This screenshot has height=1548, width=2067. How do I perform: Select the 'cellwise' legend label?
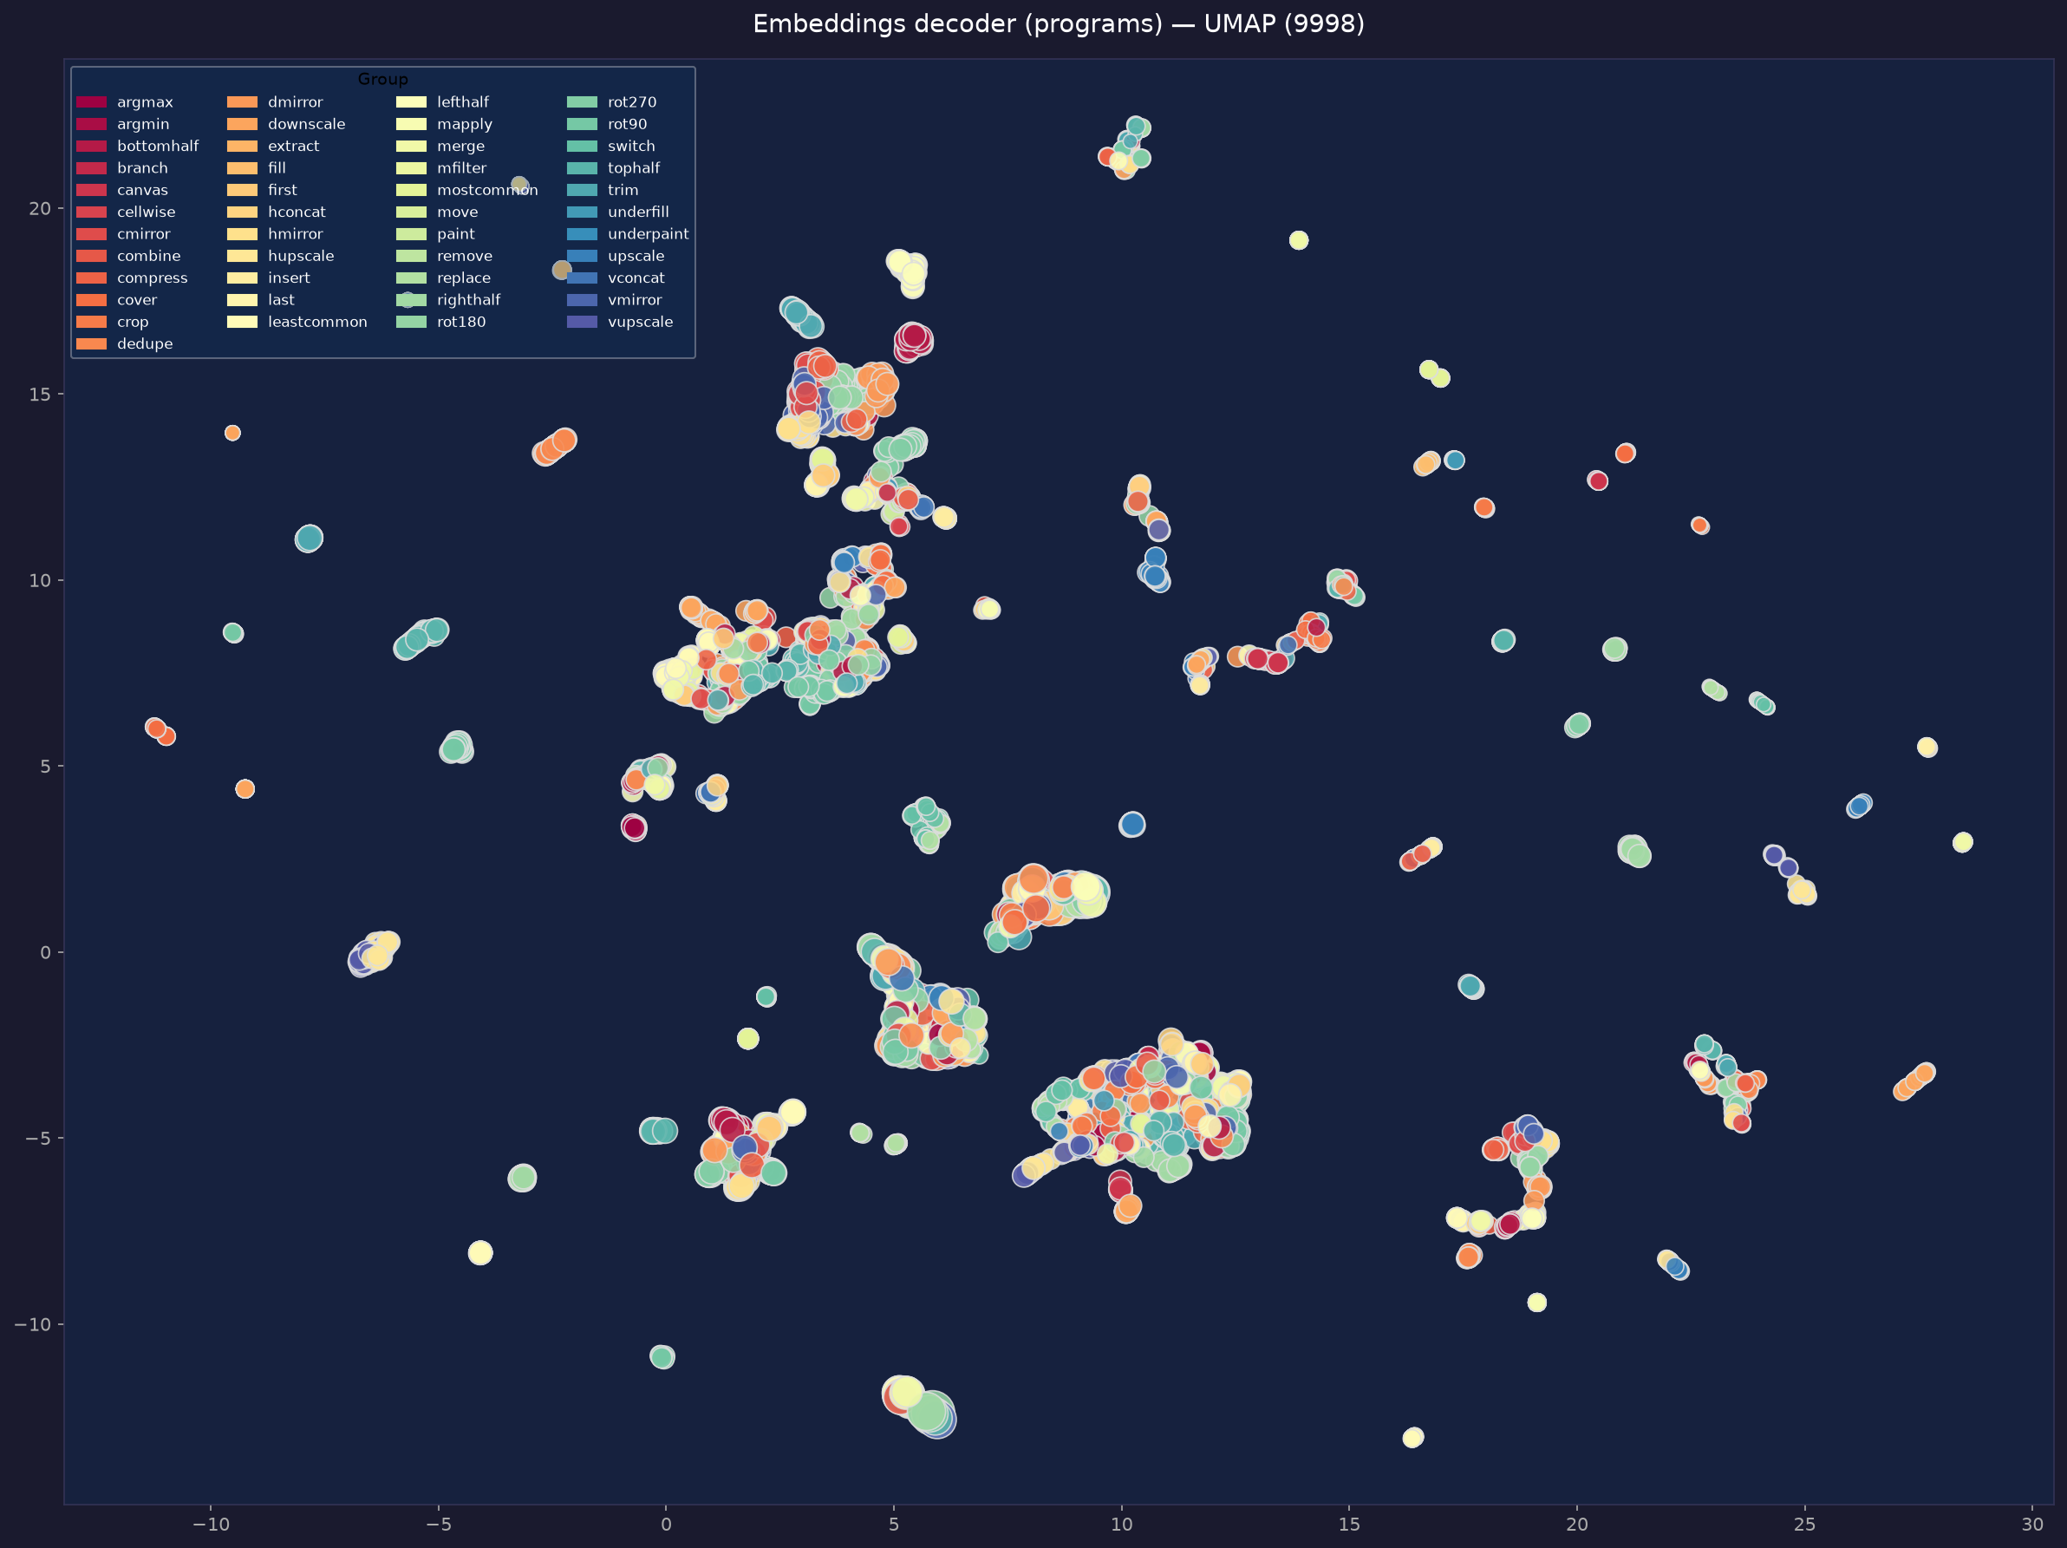[146, 212]
